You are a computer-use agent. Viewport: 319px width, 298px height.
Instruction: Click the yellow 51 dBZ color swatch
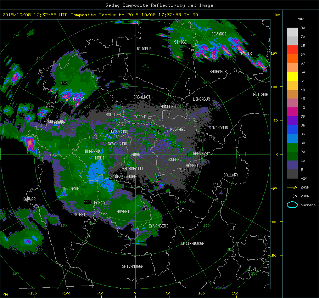click(292, 77)
